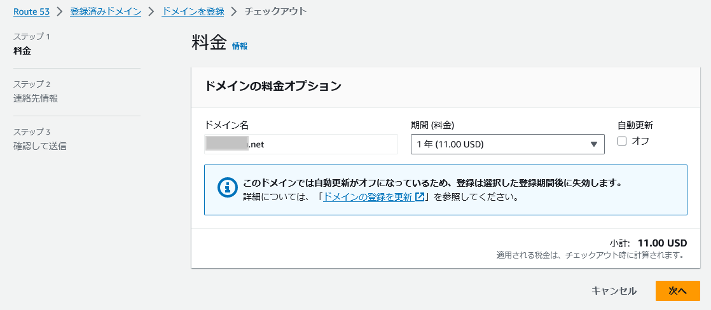Image resolution: width=711 pixels, height=310 pixels.
Task: Click the domain name input field
Action: click(x=301, y=144)
